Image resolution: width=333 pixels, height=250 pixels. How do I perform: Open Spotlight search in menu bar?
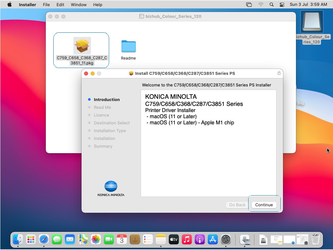[271, 5]
